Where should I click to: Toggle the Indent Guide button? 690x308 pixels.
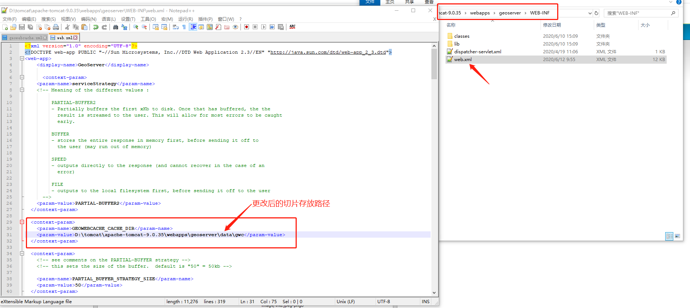(x=193, y=27)
